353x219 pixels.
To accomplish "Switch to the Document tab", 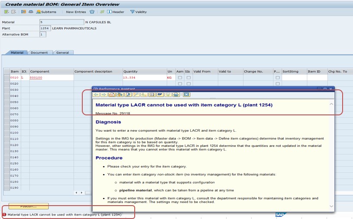I will click(39, 53).
